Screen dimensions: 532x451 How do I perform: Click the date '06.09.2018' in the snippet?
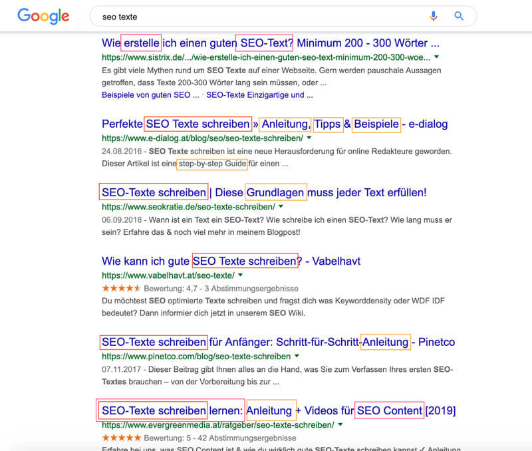coord(122,220)
